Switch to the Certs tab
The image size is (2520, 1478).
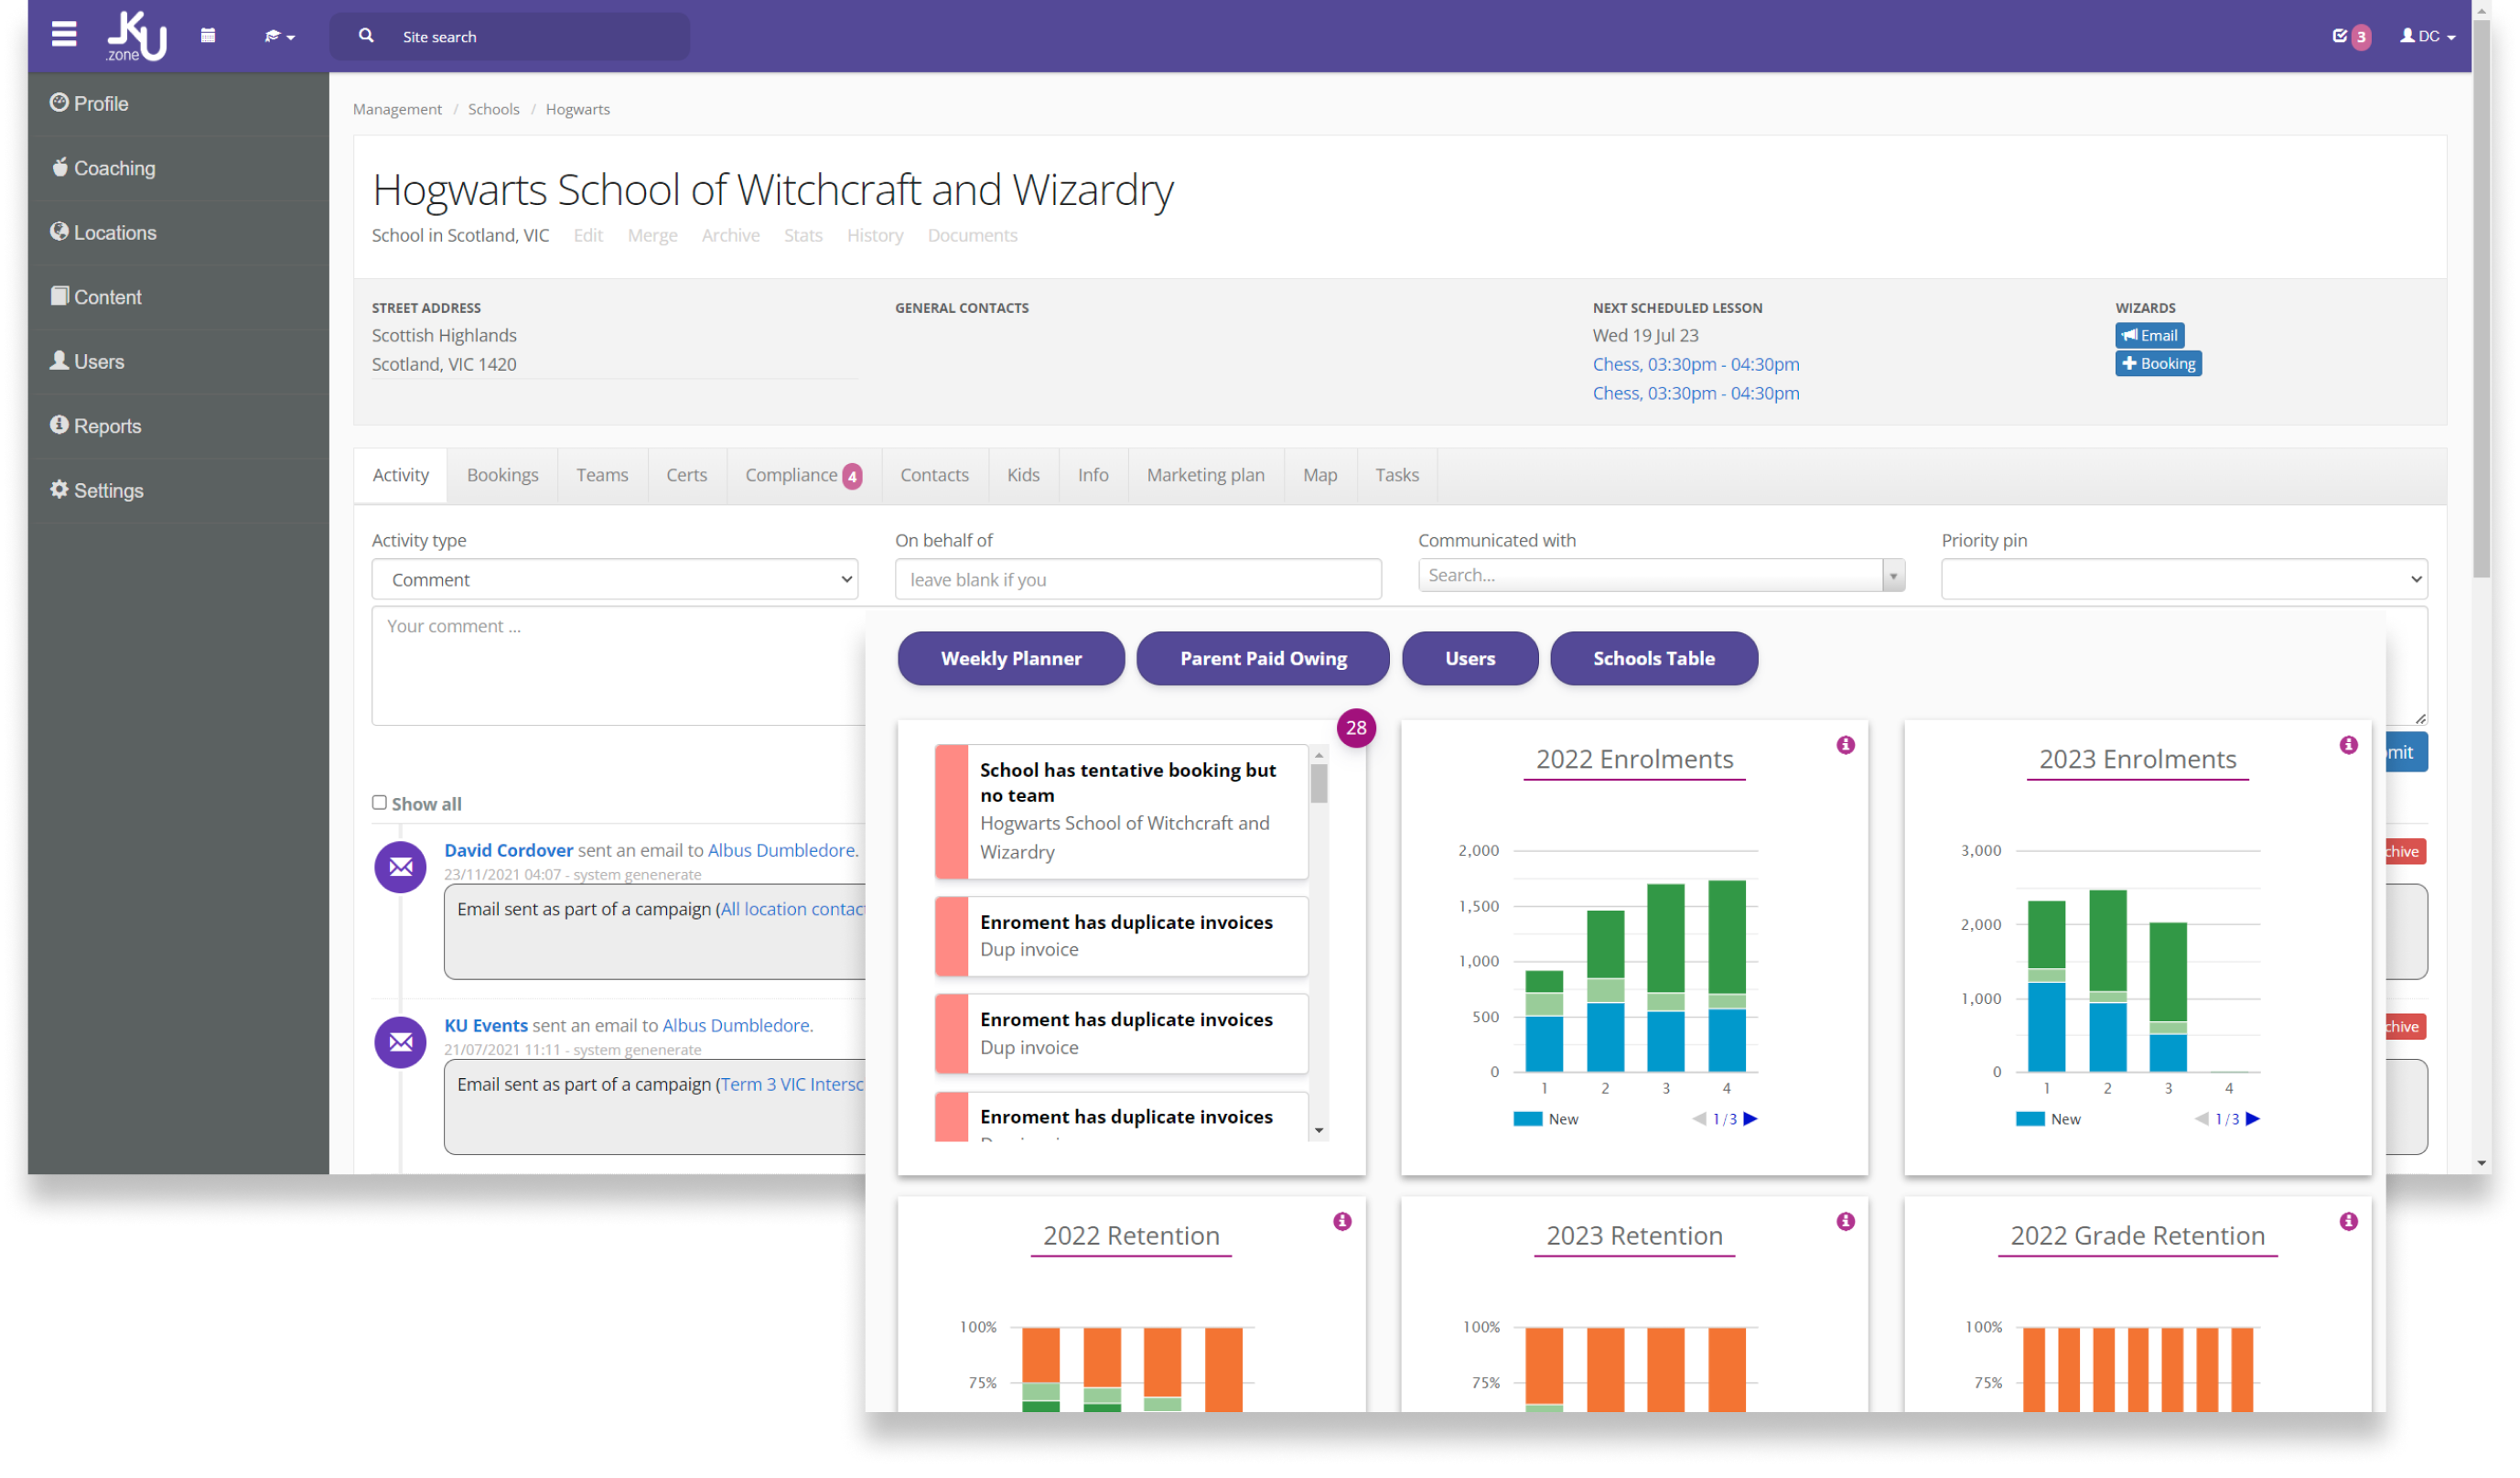click(686, 475)
